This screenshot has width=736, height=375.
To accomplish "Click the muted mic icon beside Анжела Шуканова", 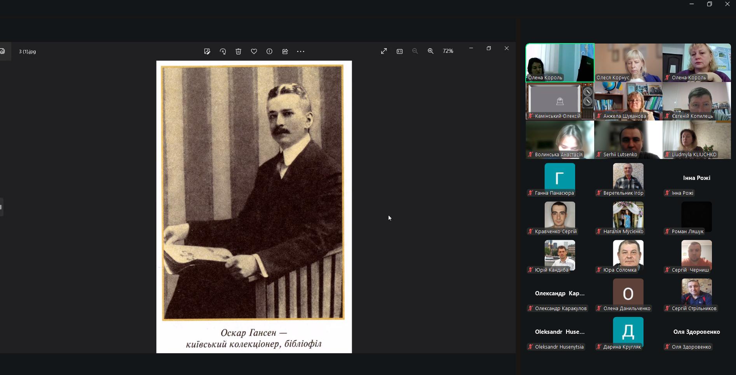I will click(599, 116).
